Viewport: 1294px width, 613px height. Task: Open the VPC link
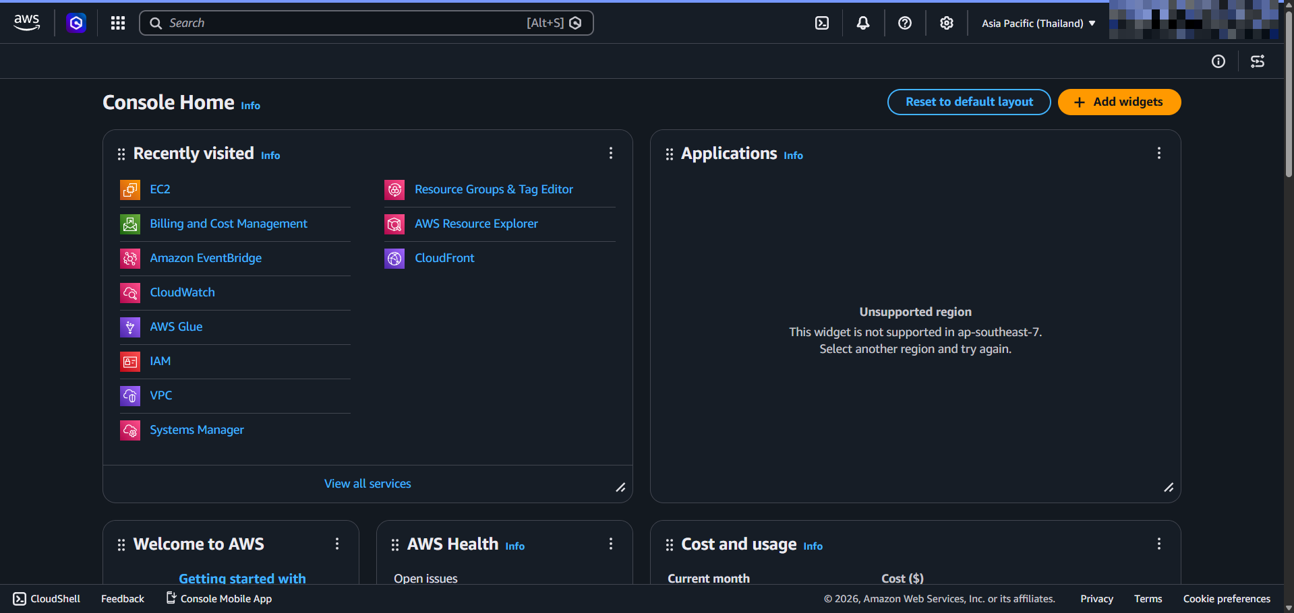pyautogui.click(x=160, y=395)
